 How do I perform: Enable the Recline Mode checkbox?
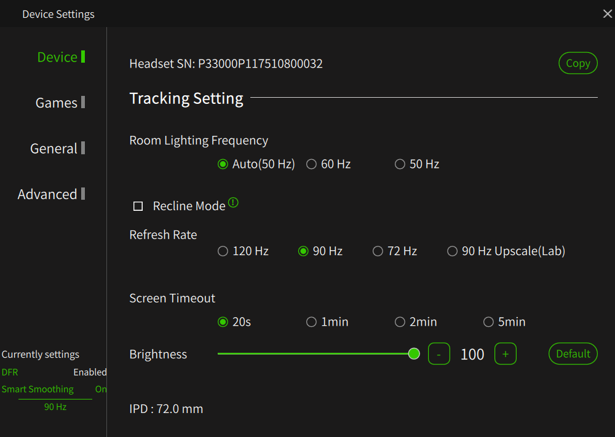[x=138, y=206]
